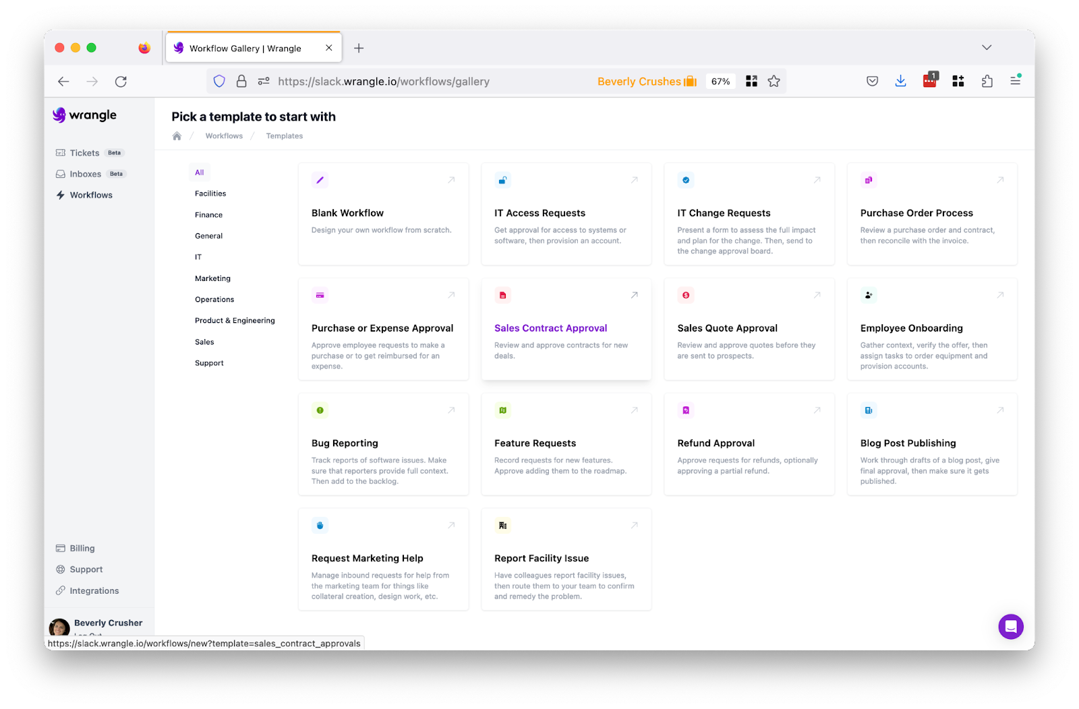Click the Templates breadcrumb
Image resolution: width=1079 pixels, height=709 pixels.
[x=285, y=136]
